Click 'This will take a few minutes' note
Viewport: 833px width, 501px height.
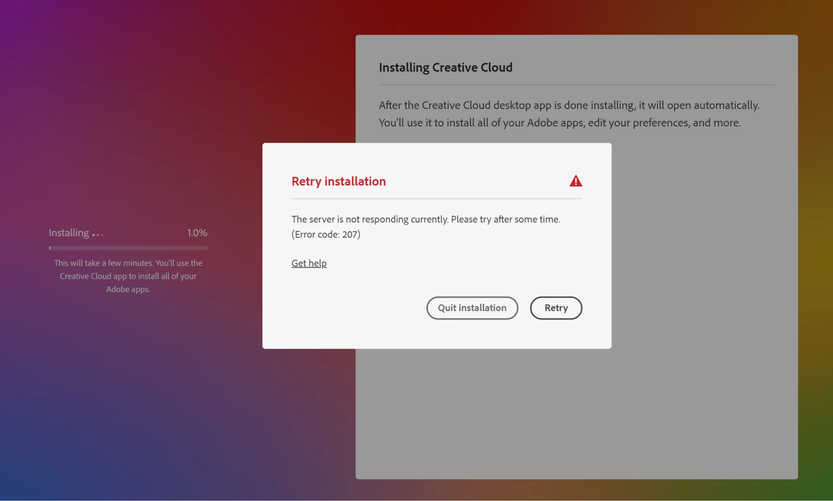[128, 276]
